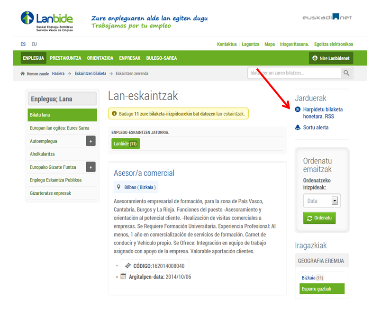Click the Lanbide logo

(x=47, y=21)
